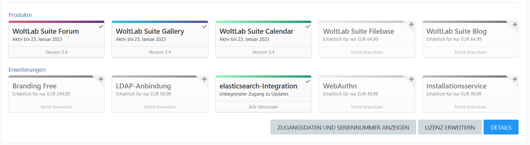Click the plus icon on Branding Free
530x145 pixels.
(101, 79)
